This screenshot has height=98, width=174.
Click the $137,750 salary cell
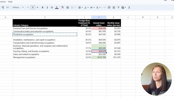[x=99, y=57]
